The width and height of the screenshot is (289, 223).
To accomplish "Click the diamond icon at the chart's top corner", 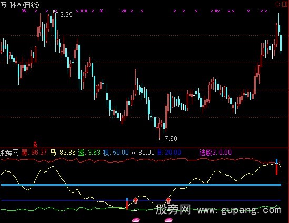I will [277, 4].
